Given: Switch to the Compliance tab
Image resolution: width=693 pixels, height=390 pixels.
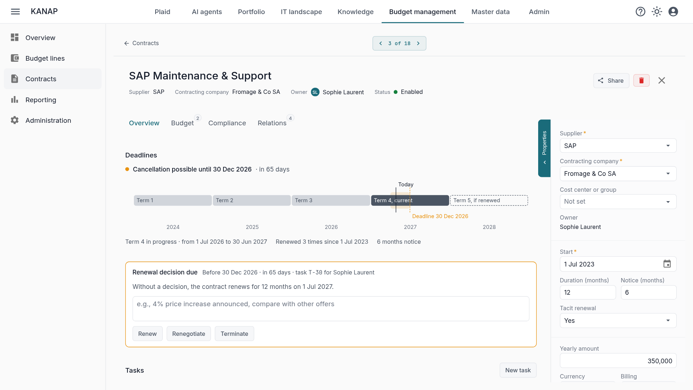Looking at the screenshot, I should coord(227,123).
